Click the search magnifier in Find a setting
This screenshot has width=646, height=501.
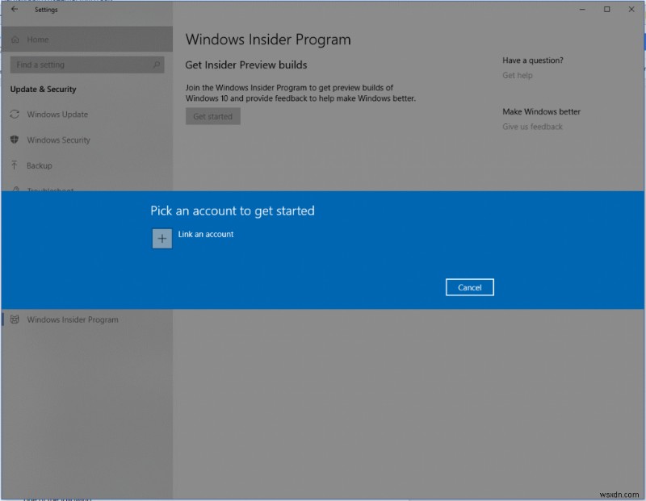[x=157, y=64]
